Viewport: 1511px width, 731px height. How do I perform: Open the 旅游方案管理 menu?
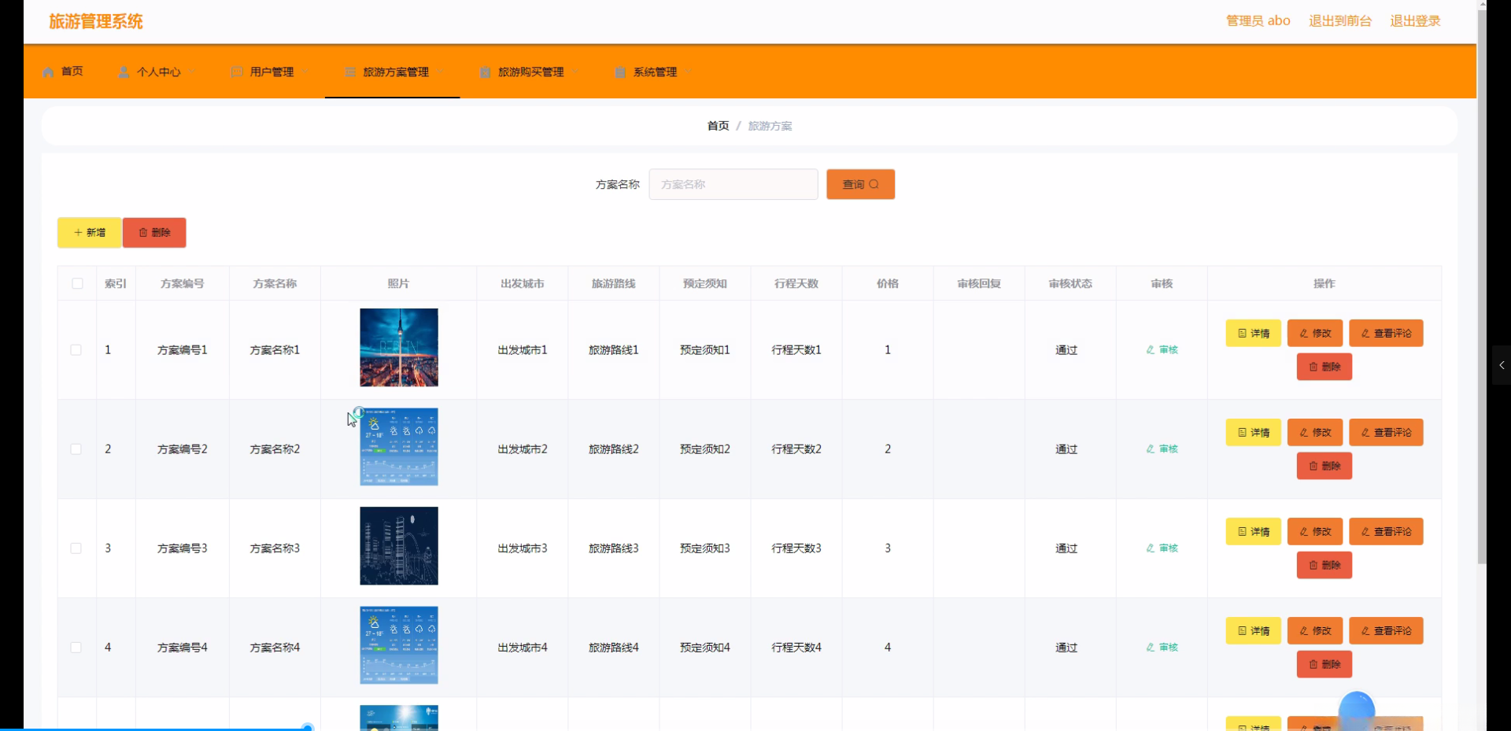(396, 72)
